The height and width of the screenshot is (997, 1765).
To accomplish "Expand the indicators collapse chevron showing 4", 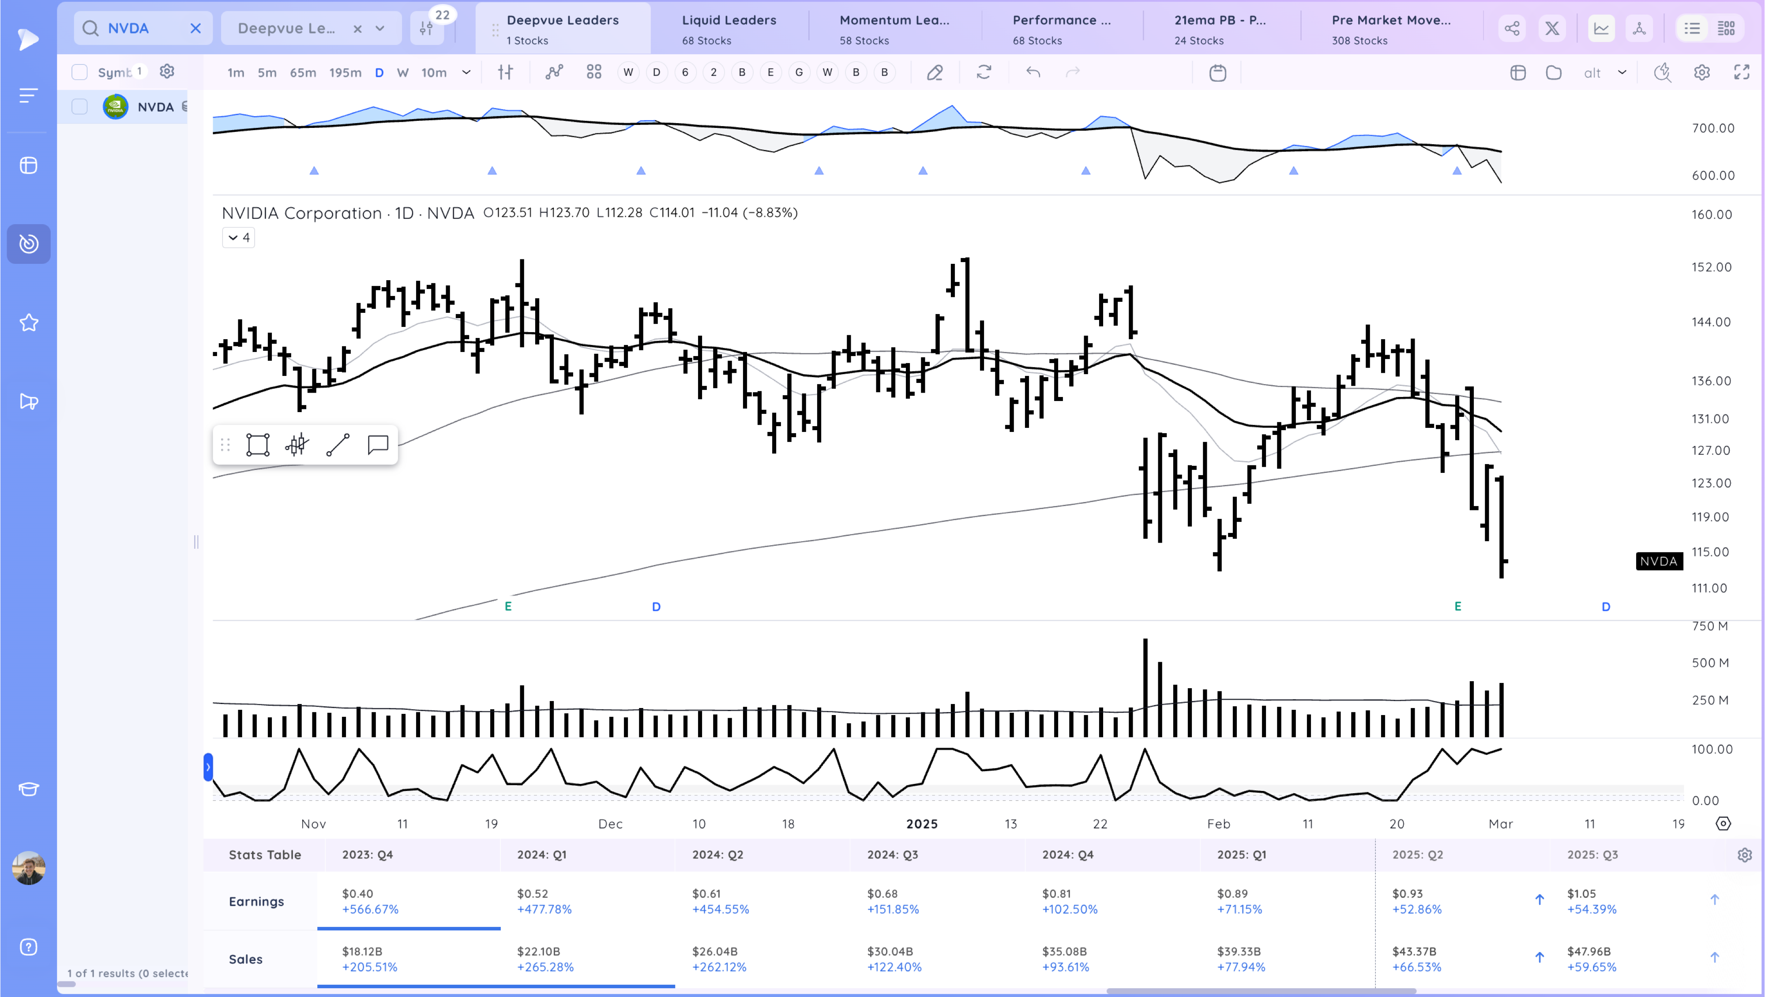I will 238,238.
